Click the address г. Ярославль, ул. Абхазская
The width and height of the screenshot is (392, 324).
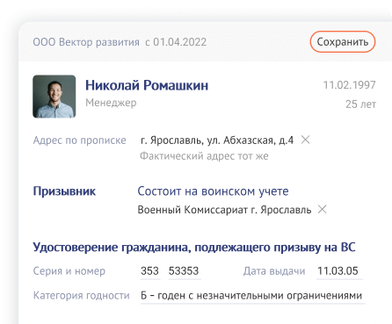[x=217, y=140]
